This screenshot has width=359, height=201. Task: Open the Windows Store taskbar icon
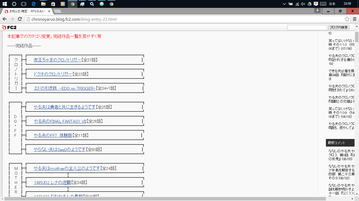click(x=53, y=4)
